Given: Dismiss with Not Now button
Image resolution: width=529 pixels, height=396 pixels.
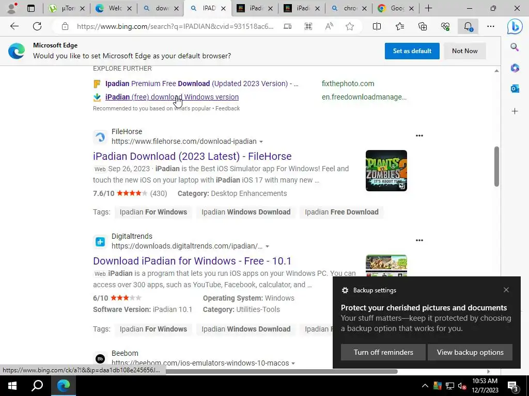Looking at the screenshot, I should 464,51.
